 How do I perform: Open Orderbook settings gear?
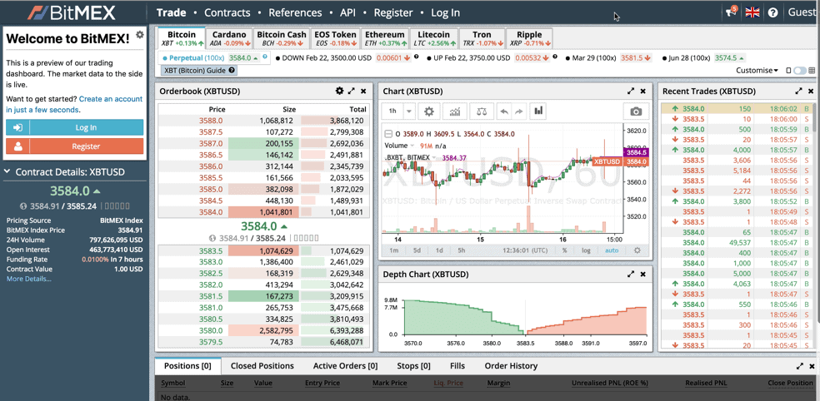339,91
